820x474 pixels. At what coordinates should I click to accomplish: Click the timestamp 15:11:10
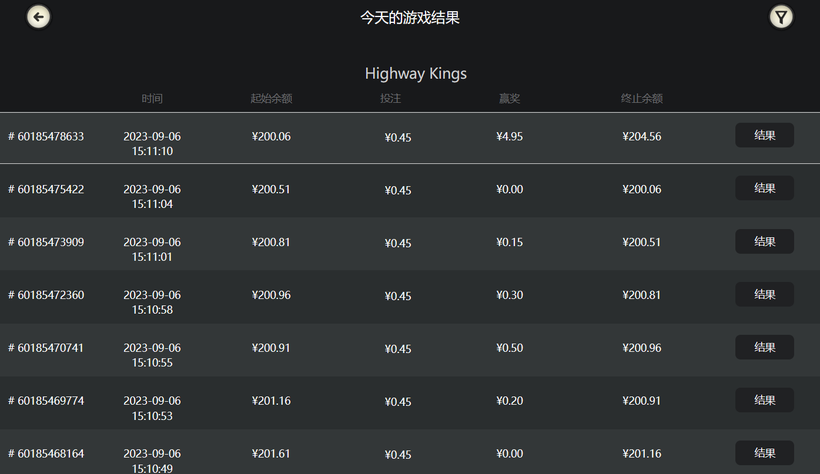[x=152, y=152]
